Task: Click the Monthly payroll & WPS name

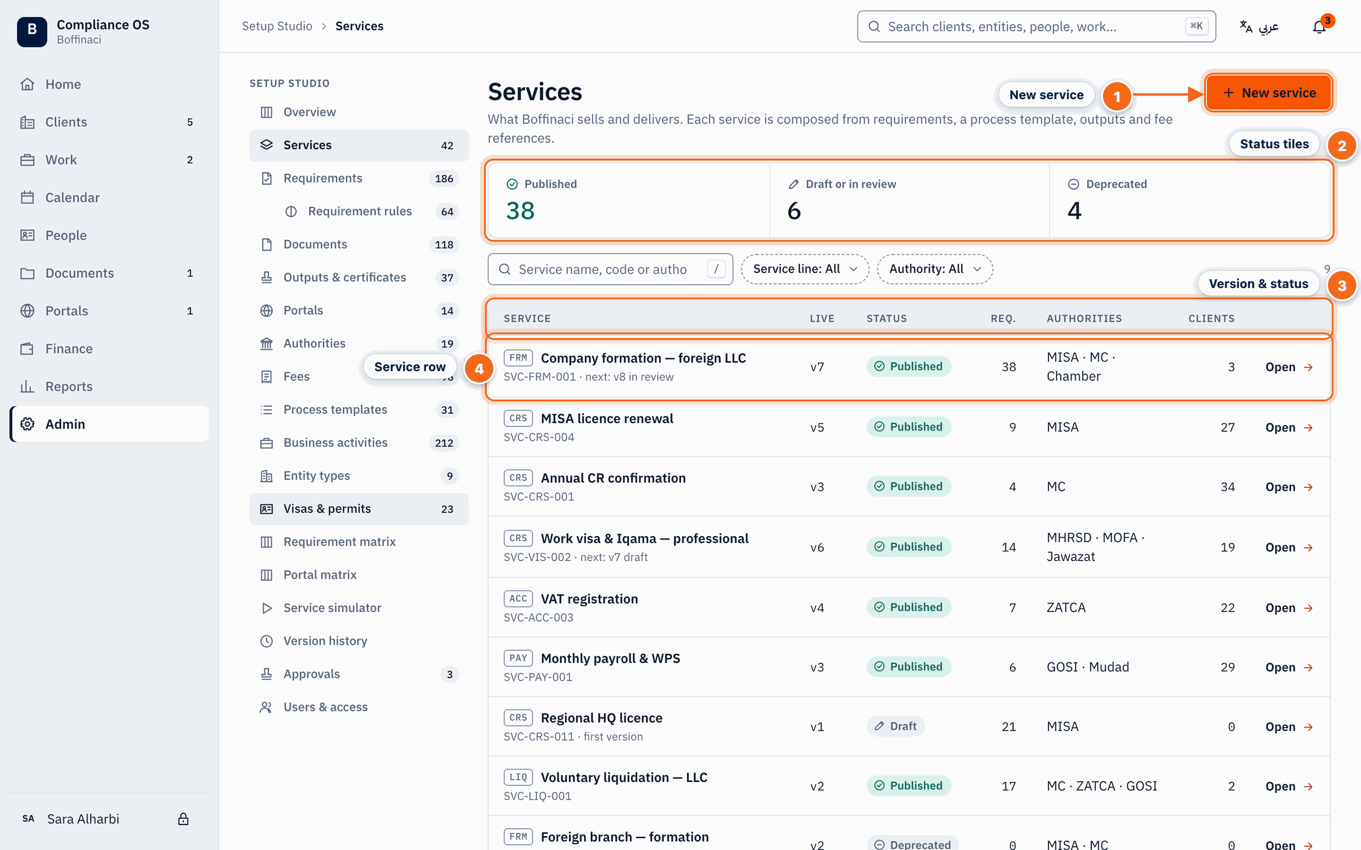Action: point(610,658)
